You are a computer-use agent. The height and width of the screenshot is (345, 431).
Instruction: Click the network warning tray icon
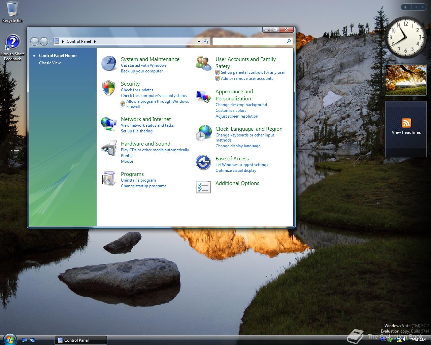(399, 340)
